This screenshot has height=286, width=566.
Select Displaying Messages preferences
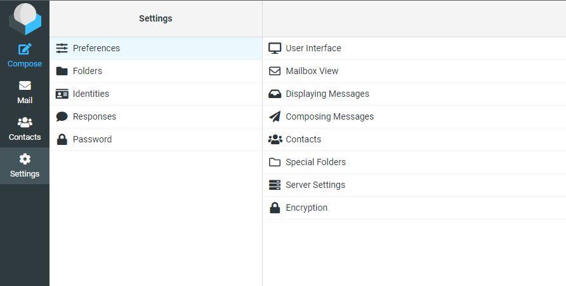click(414, 94)
